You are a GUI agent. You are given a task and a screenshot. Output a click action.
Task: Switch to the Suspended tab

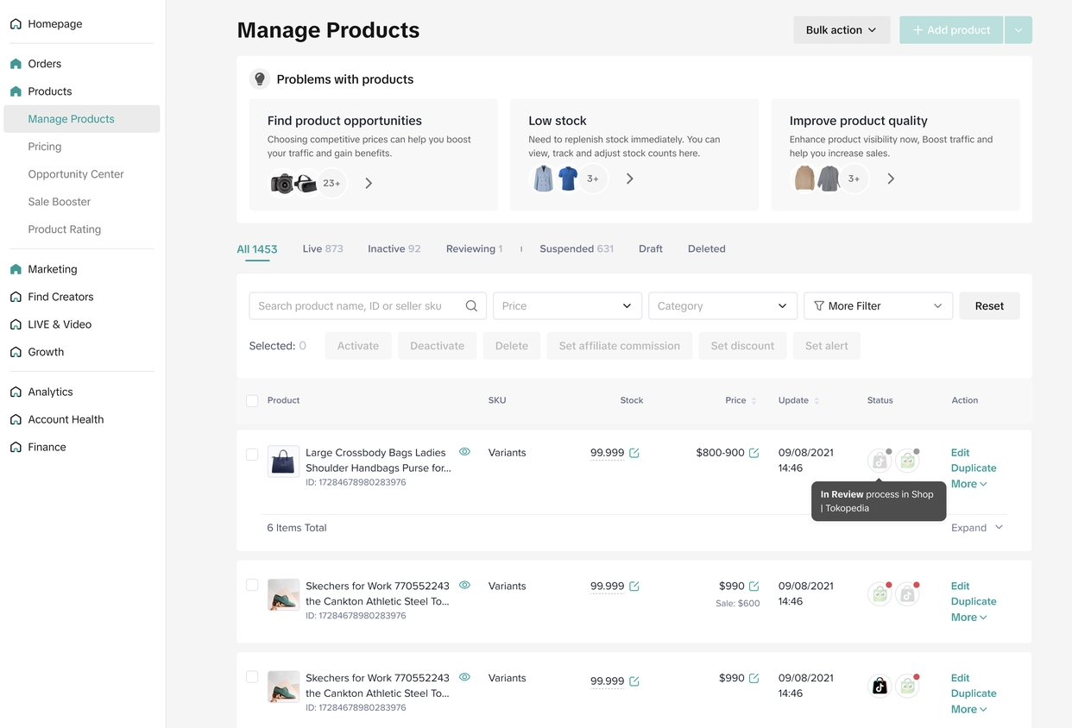pos(576,248)
